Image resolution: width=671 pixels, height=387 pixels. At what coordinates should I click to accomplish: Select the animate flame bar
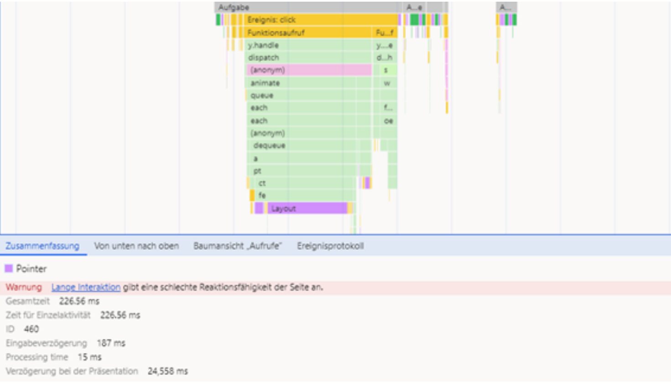(301, 83)
